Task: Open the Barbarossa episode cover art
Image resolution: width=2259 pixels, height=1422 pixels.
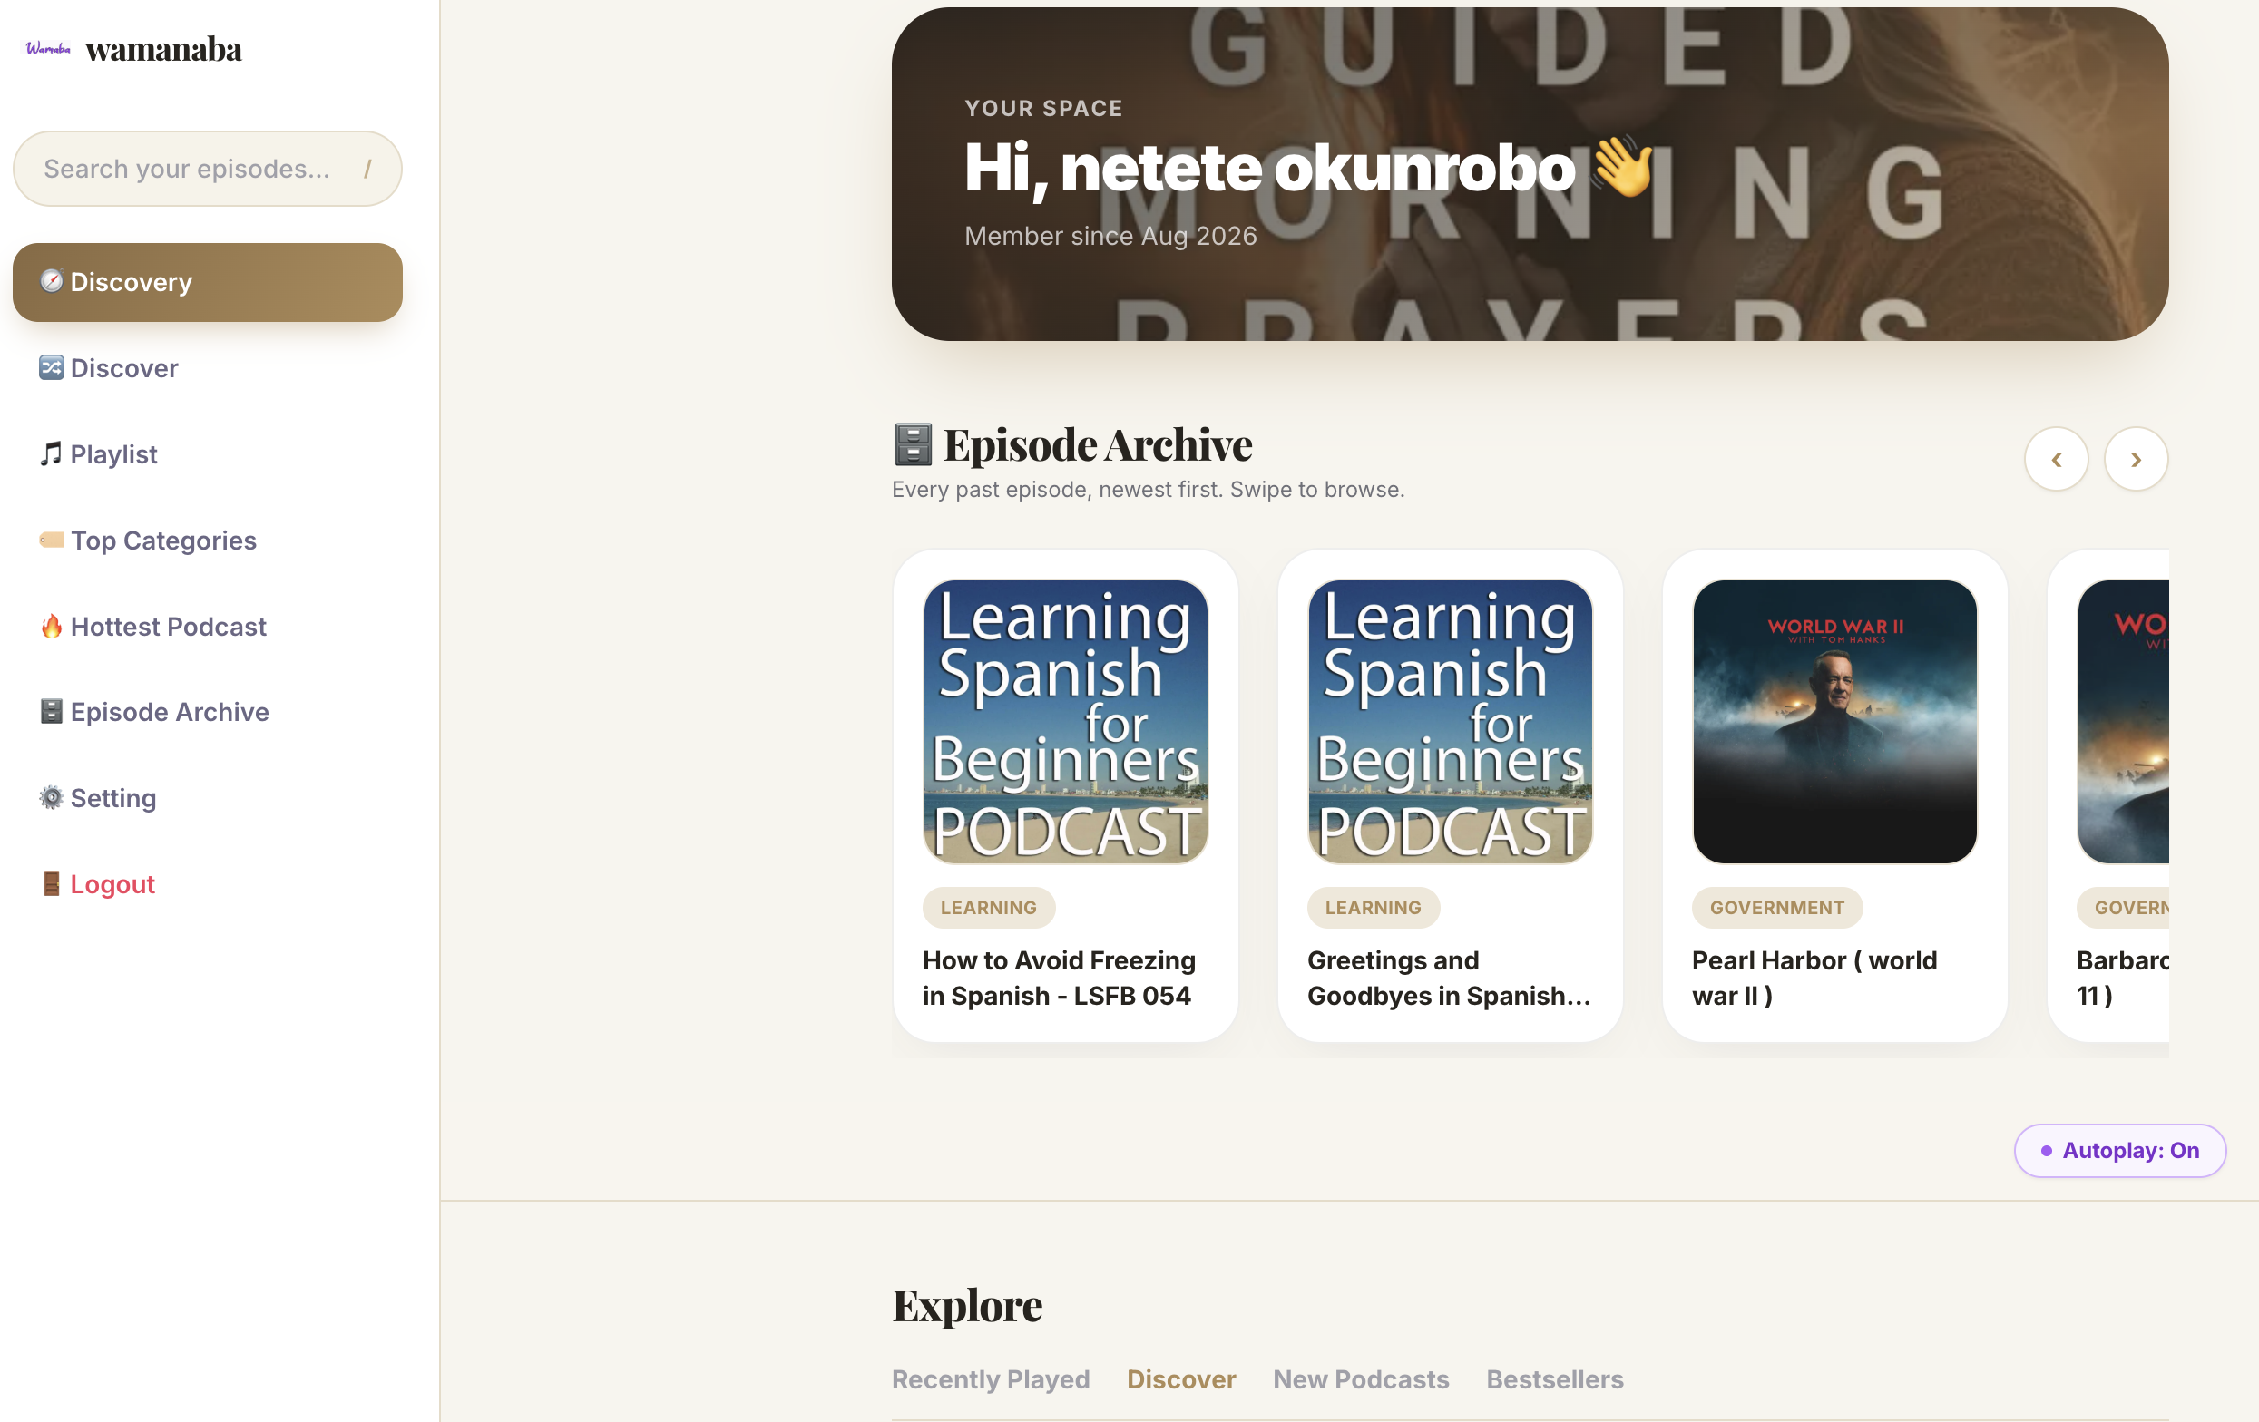Action: (x=2123, y=721)
